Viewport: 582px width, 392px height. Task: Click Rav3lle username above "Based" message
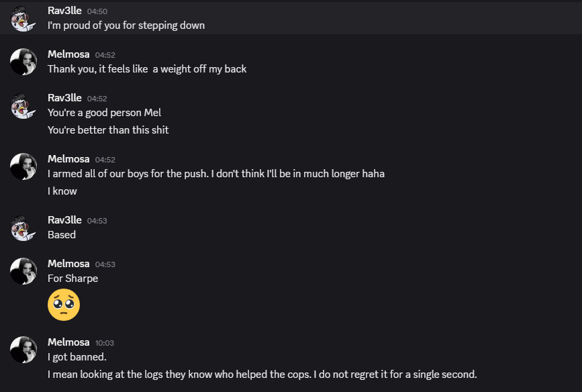[64, 220]
